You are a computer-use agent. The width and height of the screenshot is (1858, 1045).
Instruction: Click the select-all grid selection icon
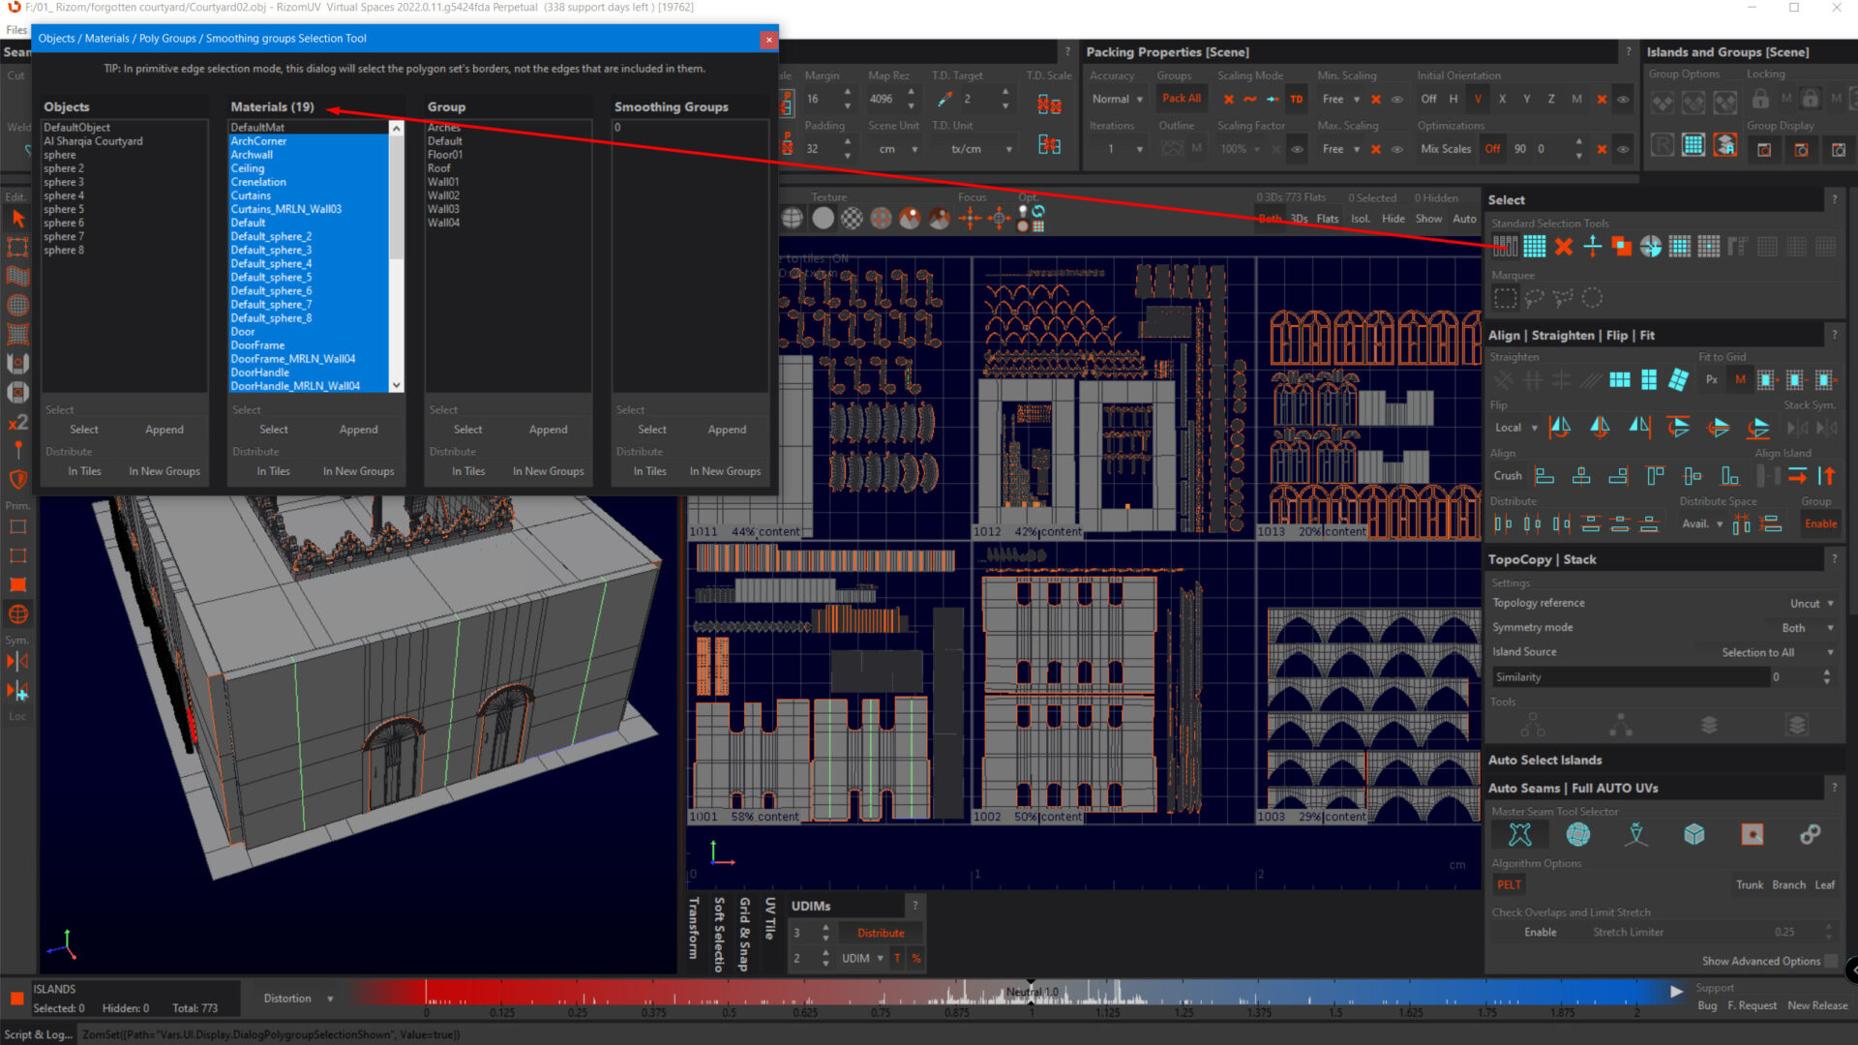tap(1534, 247)
